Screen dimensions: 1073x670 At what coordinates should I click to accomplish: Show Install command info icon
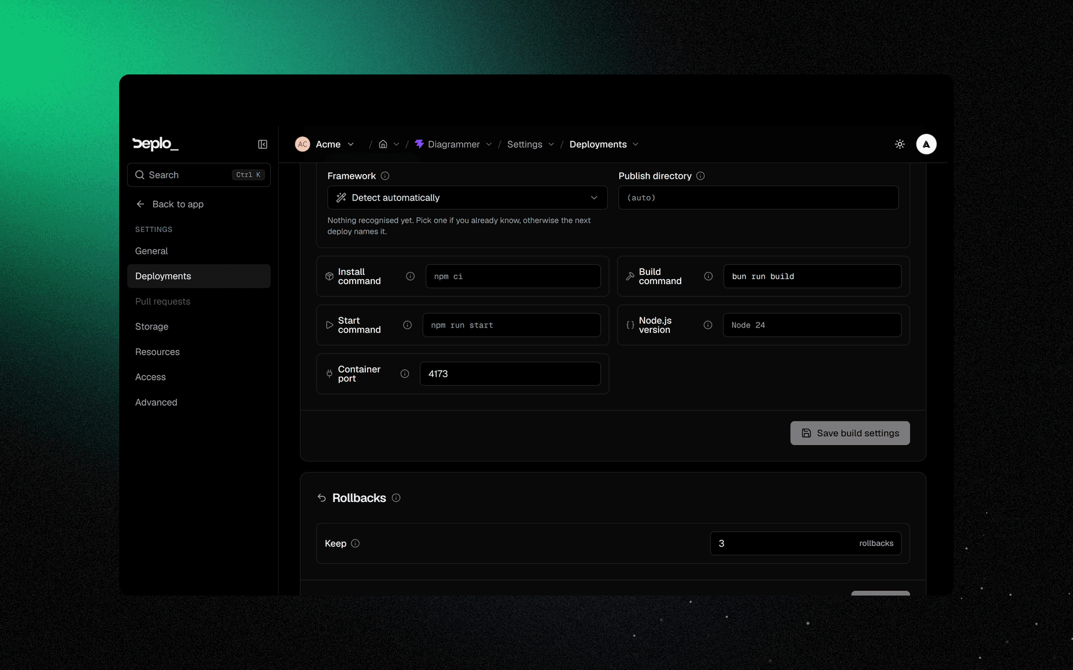tap(410, 276)
